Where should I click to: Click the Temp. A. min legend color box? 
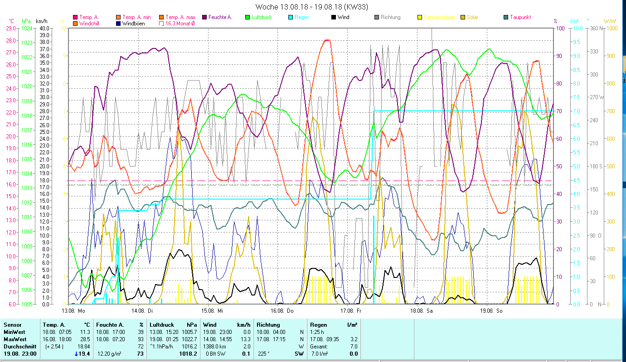tap(118, 17)
